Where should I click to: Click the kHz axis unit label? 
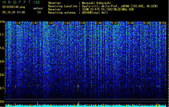click(2, 22)
